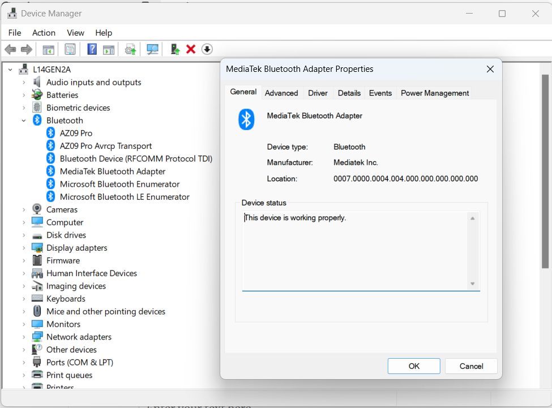Click the Batteries category icon
Image resolution: width=552 pixels, height=408 pixels.
point(37,95)
